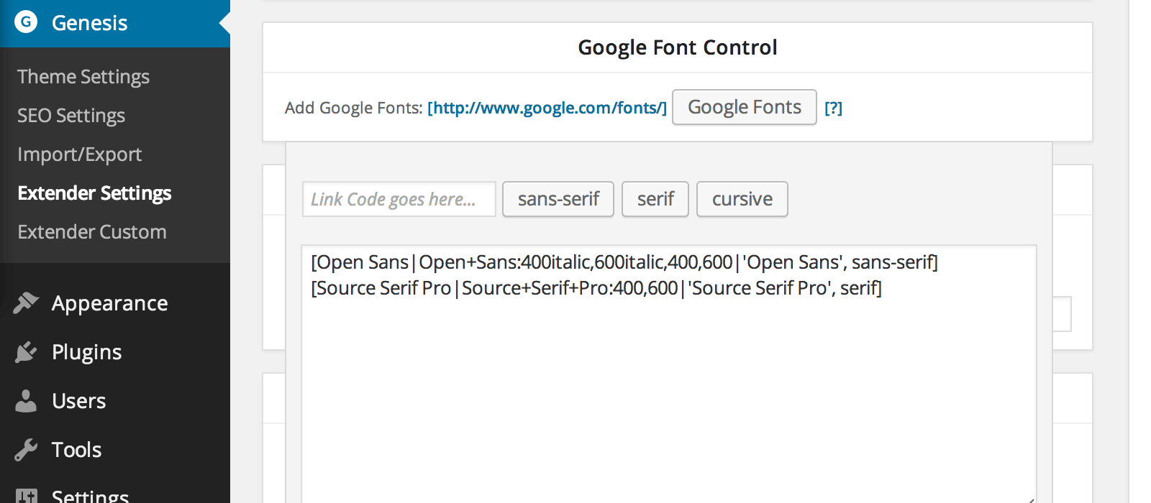Click the Google Fonts button
Screen dimensions: 1151x503
pos(745,107)
